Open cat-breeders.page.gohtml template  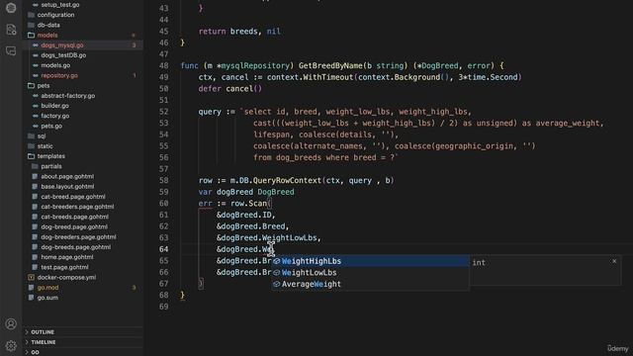pos(83,207)
